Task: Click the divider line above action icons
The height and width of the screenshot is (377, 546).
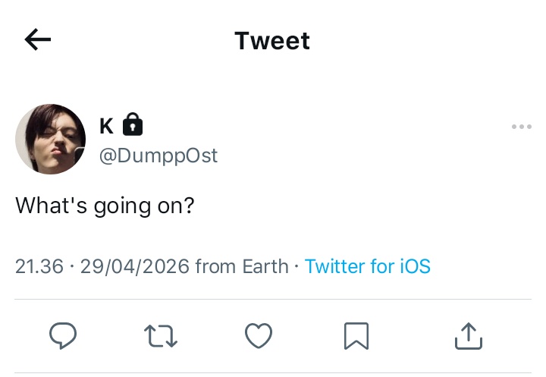Action: pyautogui.click(x=273, y=299)
